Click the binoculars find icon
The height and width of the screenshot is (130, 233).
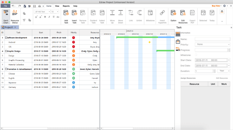[222, 12]
